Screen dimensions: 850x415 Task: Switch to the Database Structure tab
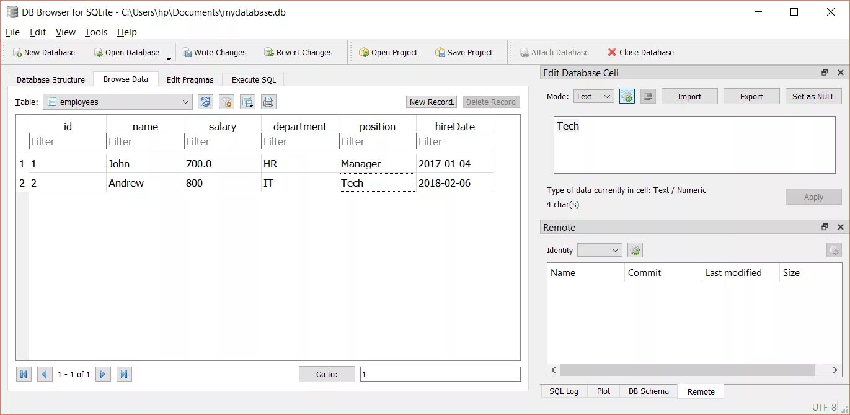(51, 79)
